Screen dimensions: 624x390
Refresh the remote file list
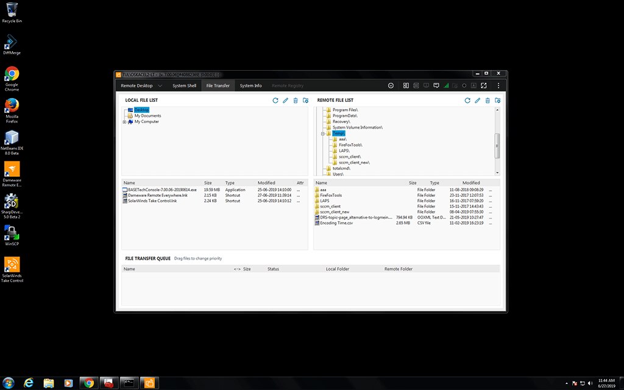pos(467,101)
